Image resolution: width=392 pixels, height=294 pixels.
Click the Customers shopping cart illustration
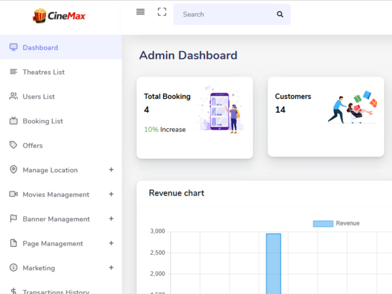tap(352, 107)
